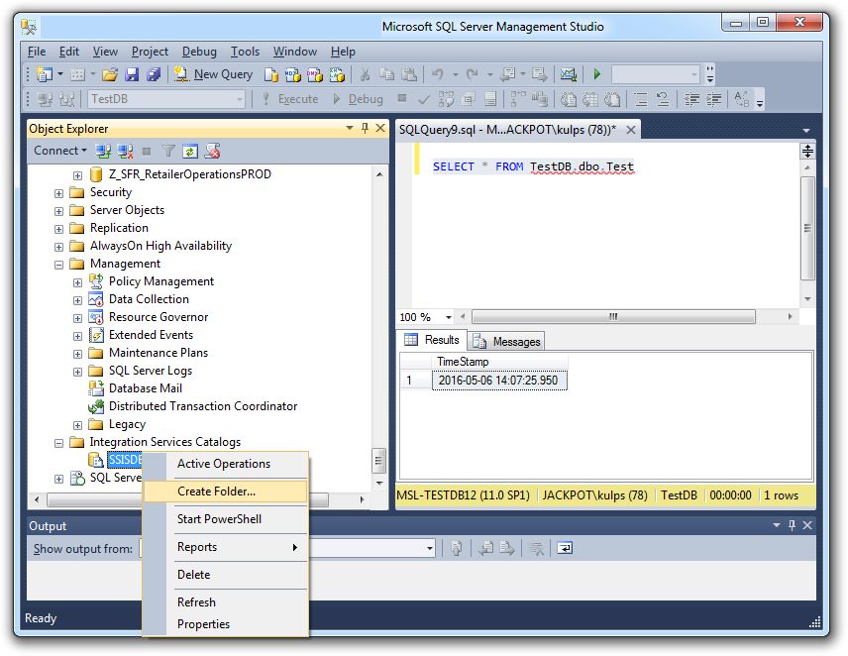The width and height of the screenshot is (848, 656).
Task: Close the Object Explorer panel
Action: pyautogui.click(x=380, y=128)
